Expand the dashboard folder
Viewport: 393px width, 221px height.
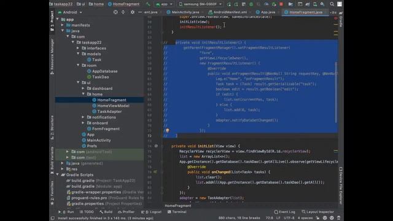(x=84, y=88)
